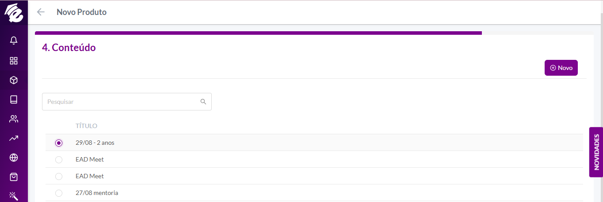The height and width of the screenshot is (202, 603).
Task: Click the search magnifier icon
Action: (x=203, y=102)
